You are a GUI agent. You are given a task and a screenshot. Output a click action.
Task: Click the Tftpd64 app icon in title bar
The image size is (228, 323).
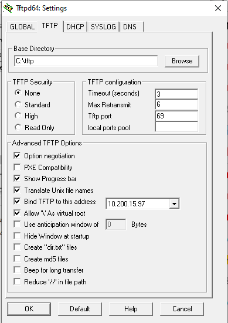[x=8, y=8]
